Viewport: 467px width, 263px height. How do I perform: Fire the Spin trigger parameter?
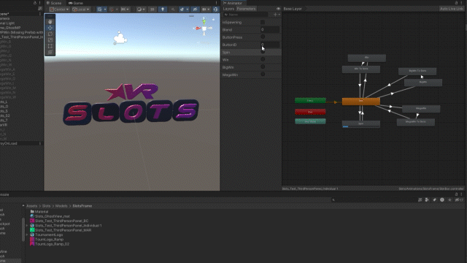pos(263,52)
